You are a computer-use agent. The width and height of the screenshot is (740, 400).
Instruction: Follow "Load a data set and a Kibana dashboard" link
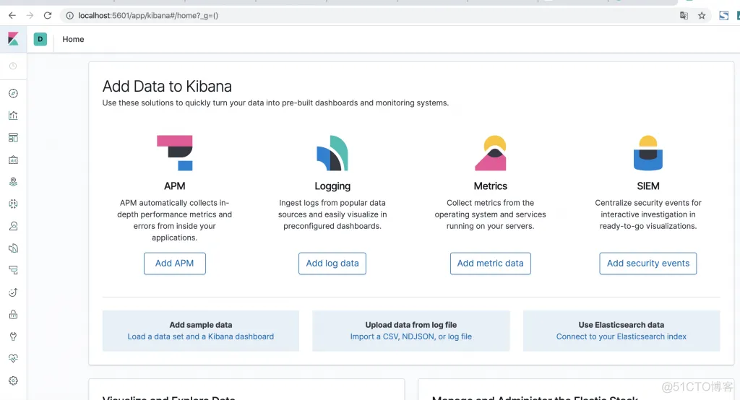click(x=201, y=336)
